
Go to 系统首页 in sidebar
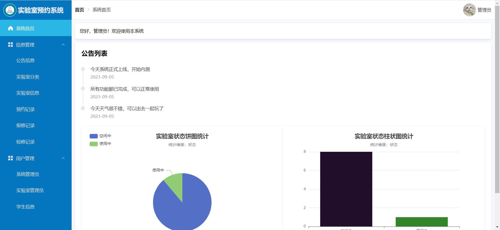[36, 28]
